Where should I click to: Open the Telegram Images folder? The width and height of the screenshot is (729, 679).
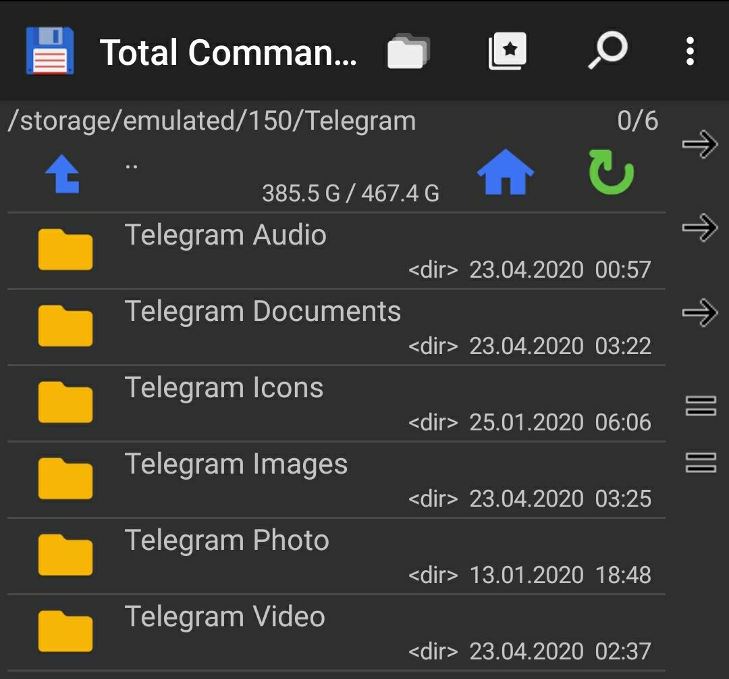point(236,465)
